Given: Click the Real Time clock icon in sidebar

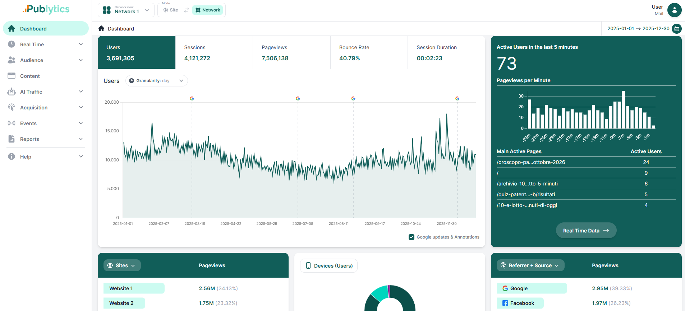Looking at the screenshot, I should pos(12,44).
